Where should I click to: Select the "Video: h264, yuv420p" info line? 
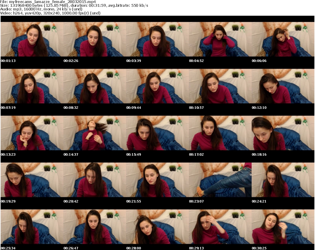click(x=50, y=13)
